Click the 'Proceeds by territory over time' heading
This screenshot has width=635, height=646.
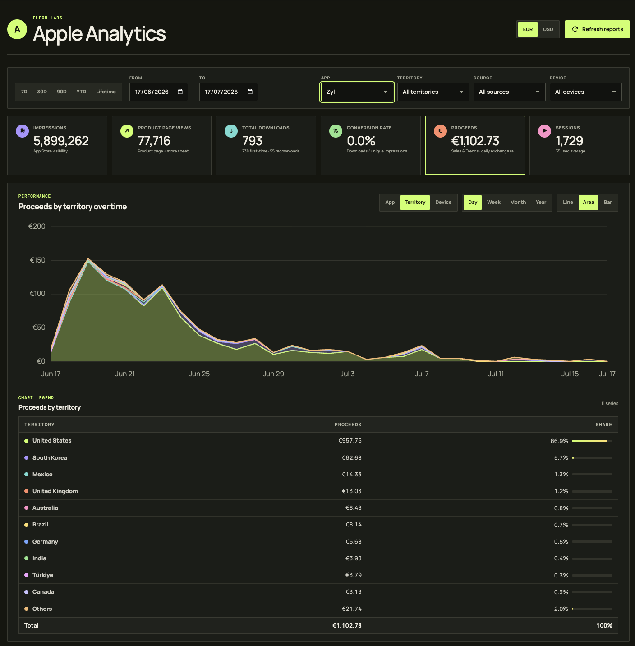pyautogui.click(x=73, y=207)
